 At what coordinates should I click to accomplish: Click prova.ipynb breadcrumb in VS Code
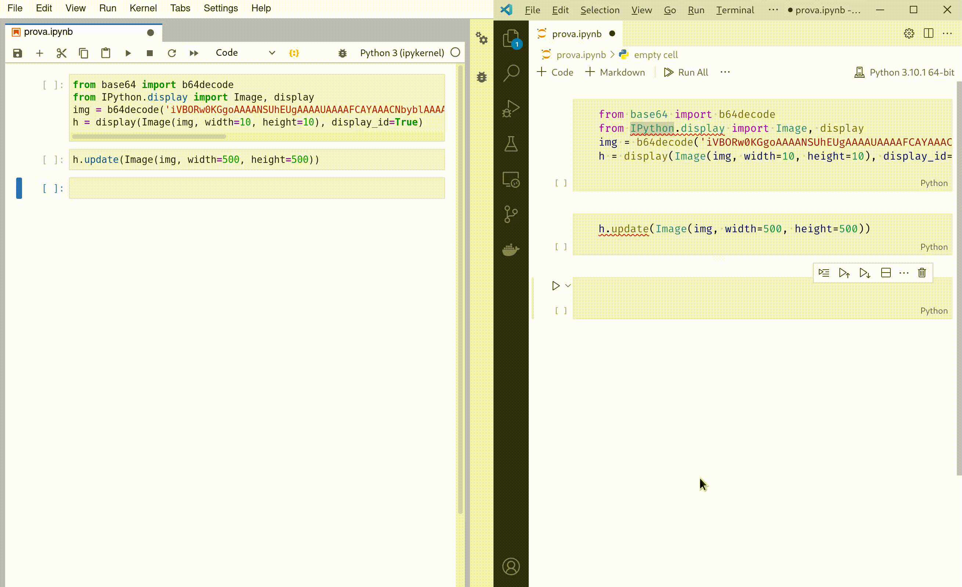pos(581,55)
